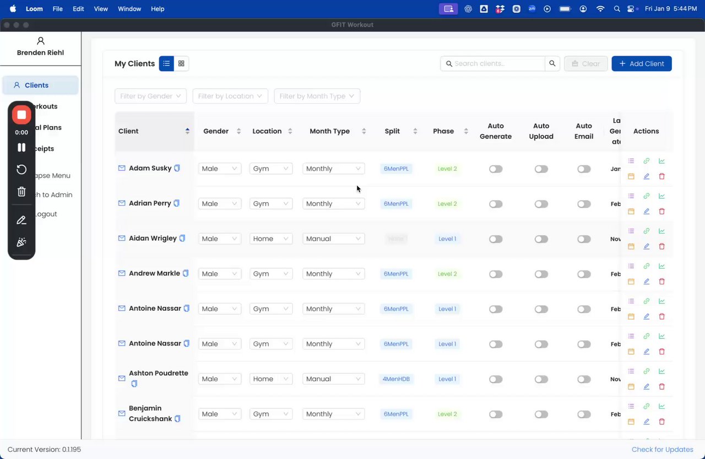Viewport: 705px width, 459px height.
Task: Open the Filter by Gender dropdown
Action: click(x=150, y=96)
